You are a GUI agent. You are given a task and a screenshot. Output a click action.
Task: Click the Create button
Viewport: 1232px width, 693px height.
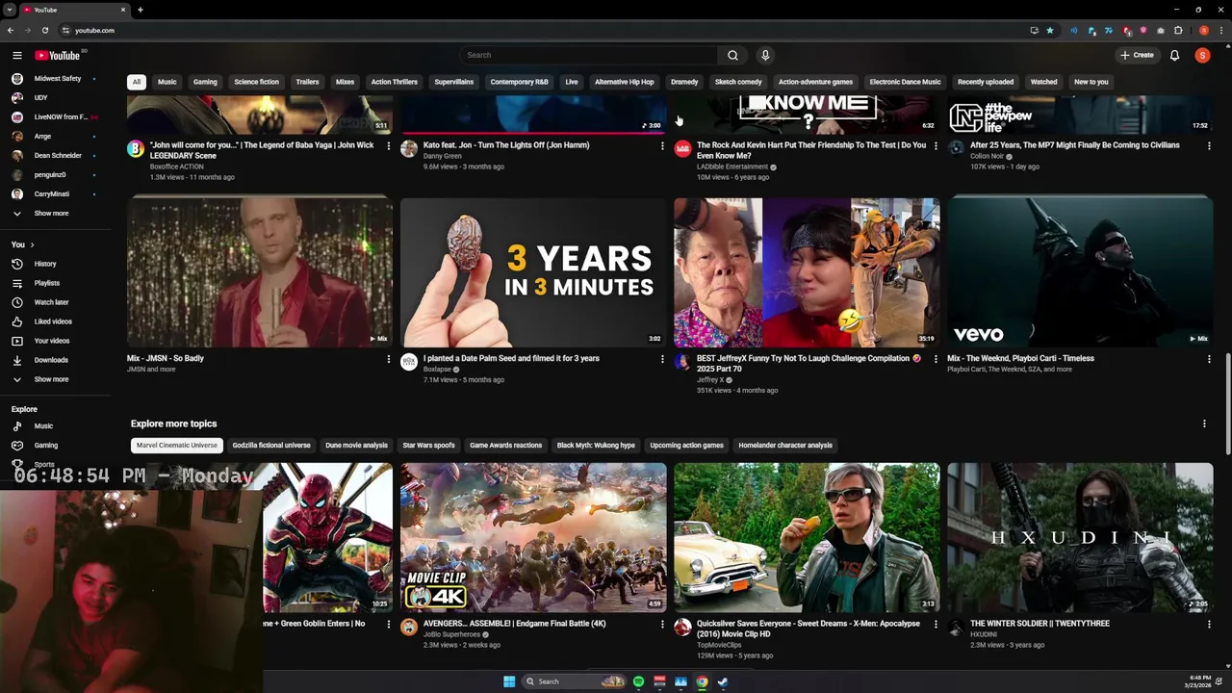coord(1137,55)
